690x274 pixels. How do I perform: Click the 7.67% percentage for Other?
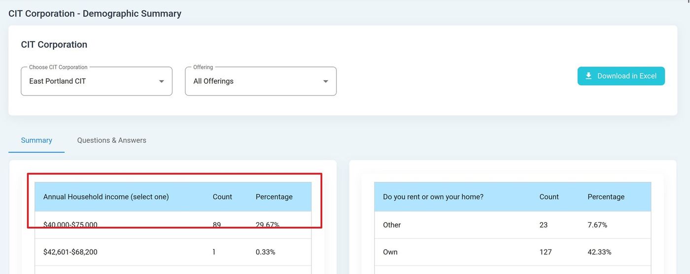597,225
